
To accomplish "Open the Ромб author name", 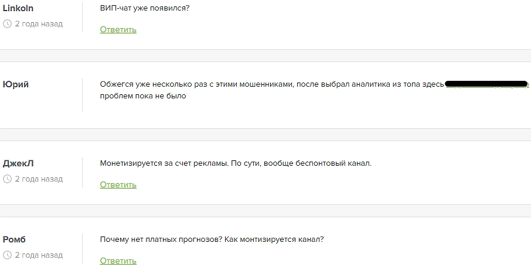I will tap(14, 239).
